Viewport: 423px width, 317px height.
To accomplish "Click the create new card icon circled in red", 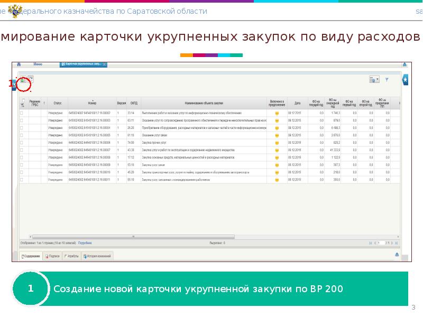I will point(23,80).
